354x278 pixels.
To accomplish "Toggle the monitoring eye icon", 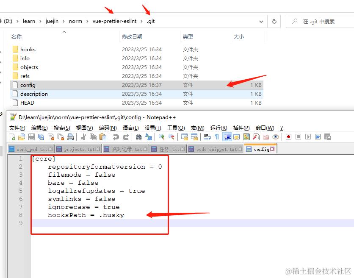I will coord(276,137).
